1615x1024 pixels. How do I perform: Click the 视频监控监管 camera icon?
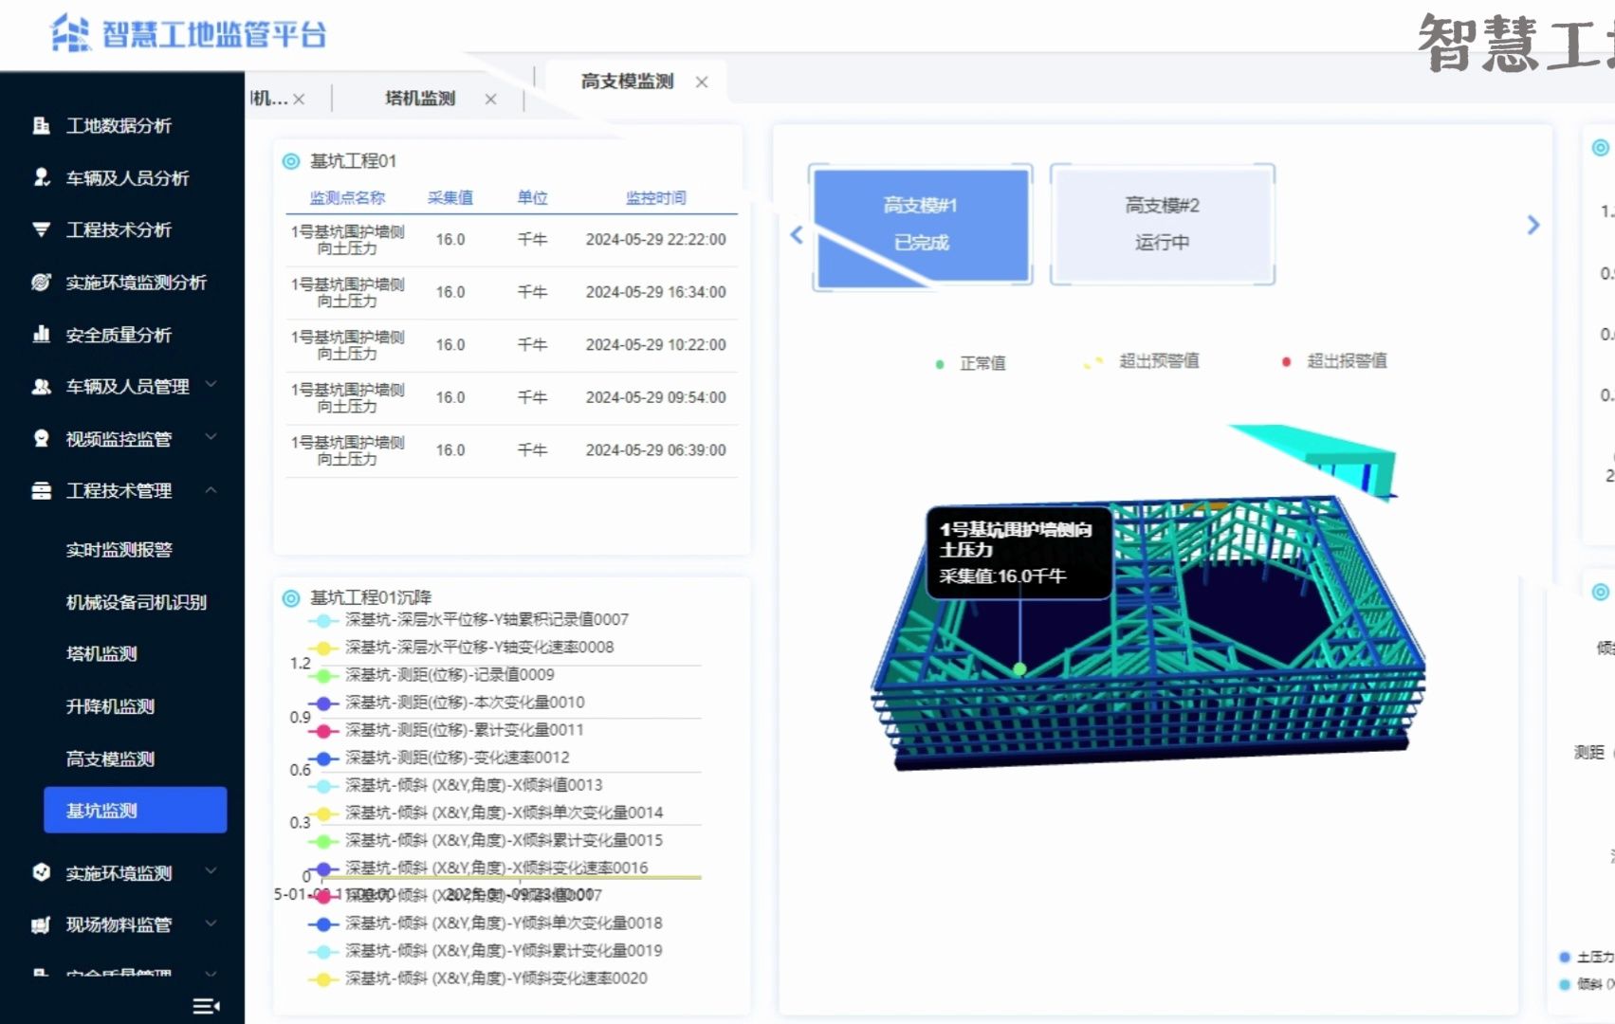tap(41, 438)
